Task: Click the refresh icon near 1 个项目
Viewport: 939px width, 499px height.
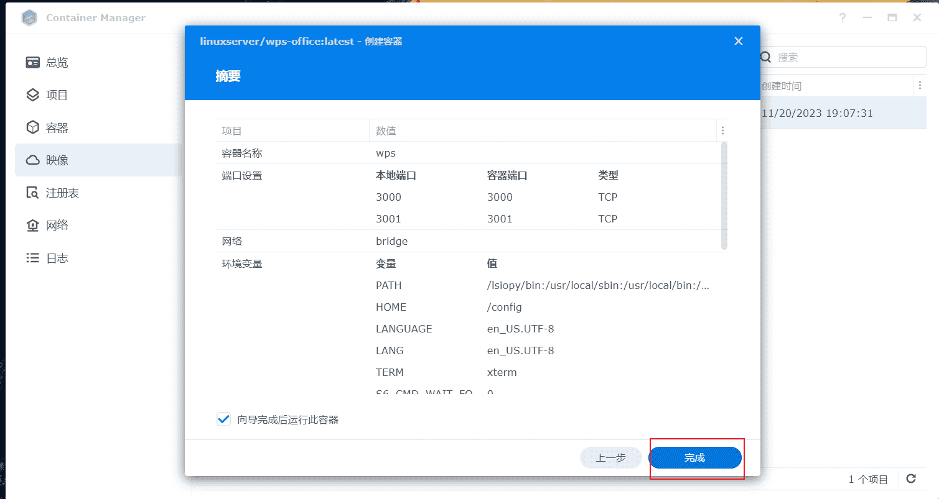Action: [910, 479]
